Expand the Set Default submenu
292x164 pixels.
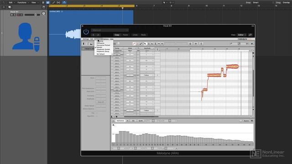click(x=104, y=54)
